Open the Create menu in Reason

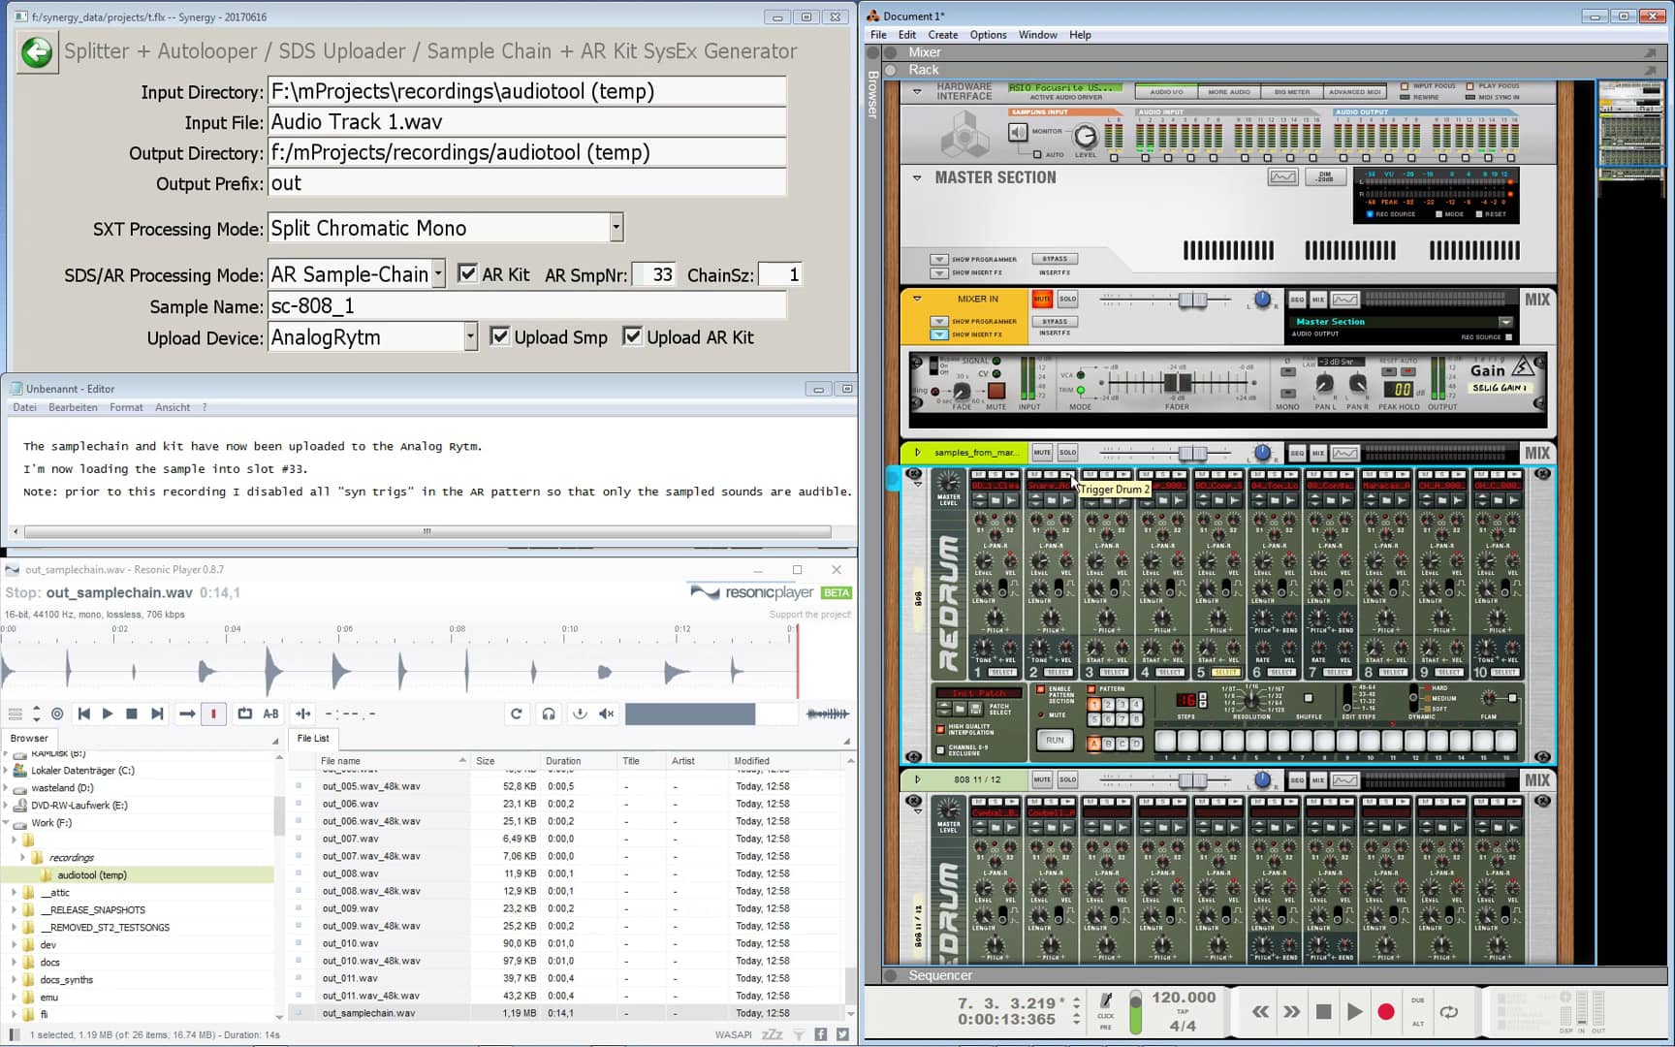coord(942,35)
